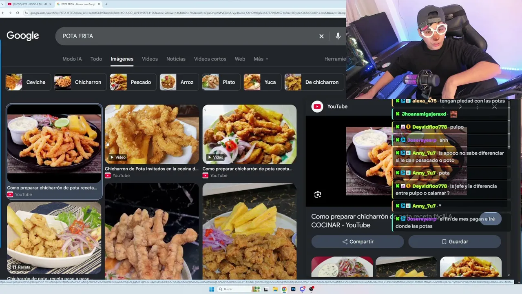
Task: Apply the Arroz filter chip
Action: [179, 82]
